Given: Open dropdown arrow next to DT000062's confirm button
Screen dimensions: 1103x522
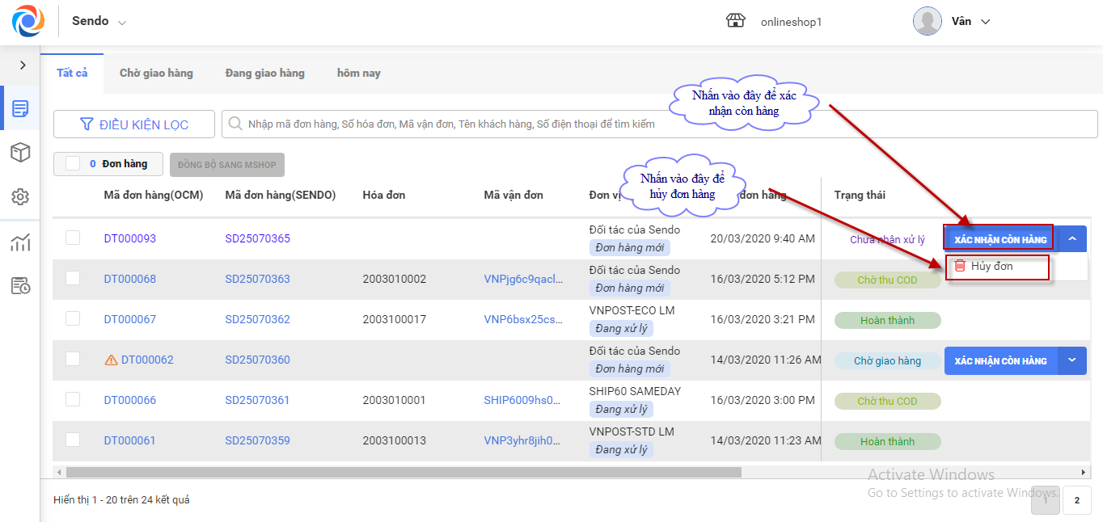Looking at the screenshot, I should point(1071,360).
